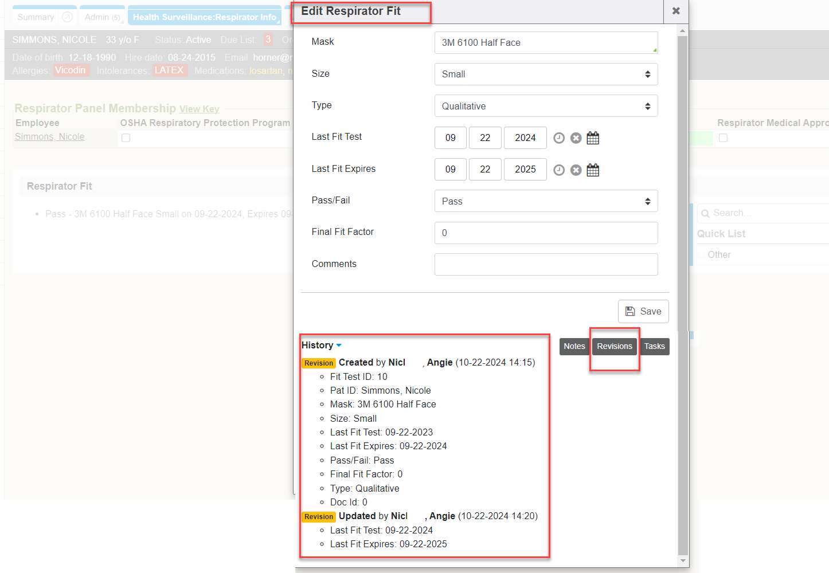Image resolution: width=829 pixels, height=573 pixels.
Task: Toggle Respirator Medical Approval checkbox
Action: click(x=724, y=138)
